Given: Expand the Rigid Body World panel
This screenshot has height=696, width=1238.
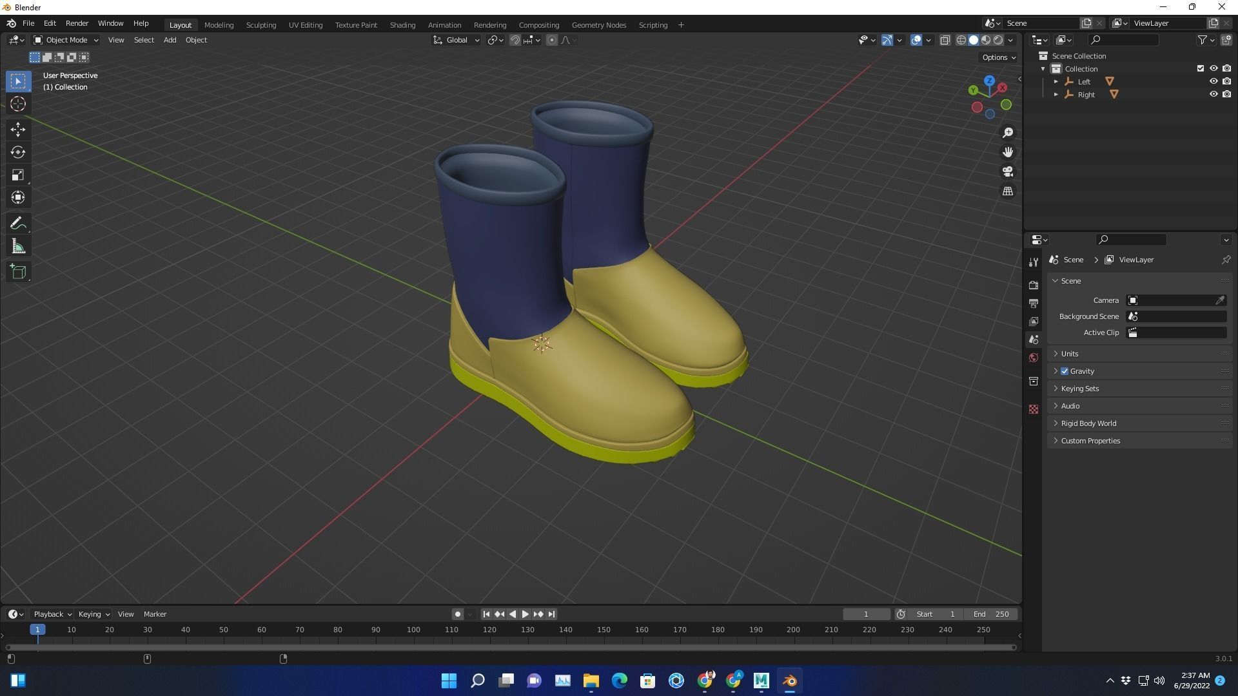Looking at the screenshot, I should 1139,423.
